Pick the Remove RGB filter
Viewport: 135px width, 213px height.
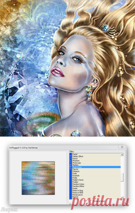coord(77,193)
